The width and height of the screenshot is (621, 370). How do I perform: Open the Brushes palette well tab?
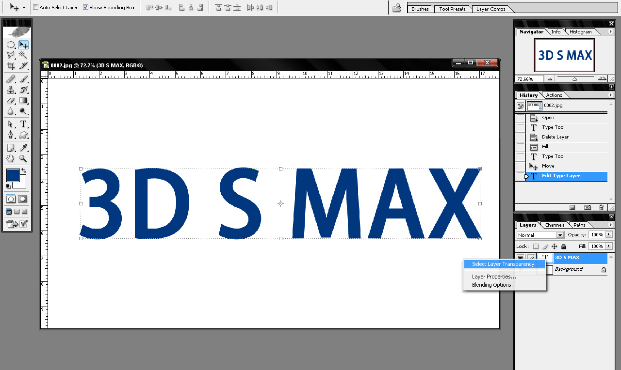[x=420, y=9]
